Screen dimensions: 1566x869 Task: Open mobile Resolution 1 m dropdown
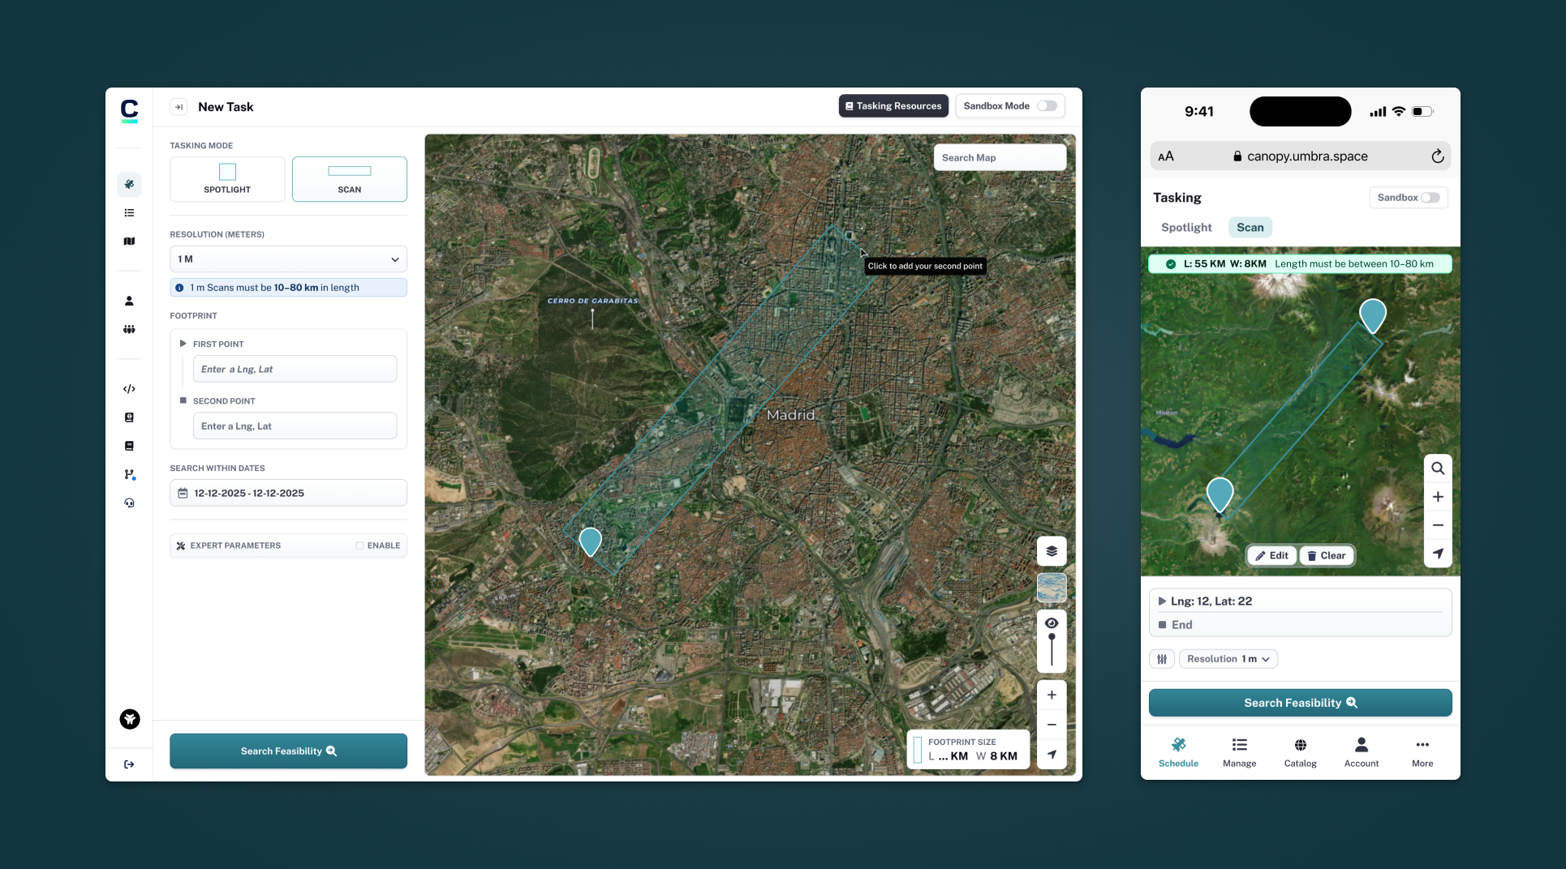click(x=1228, y=659)
